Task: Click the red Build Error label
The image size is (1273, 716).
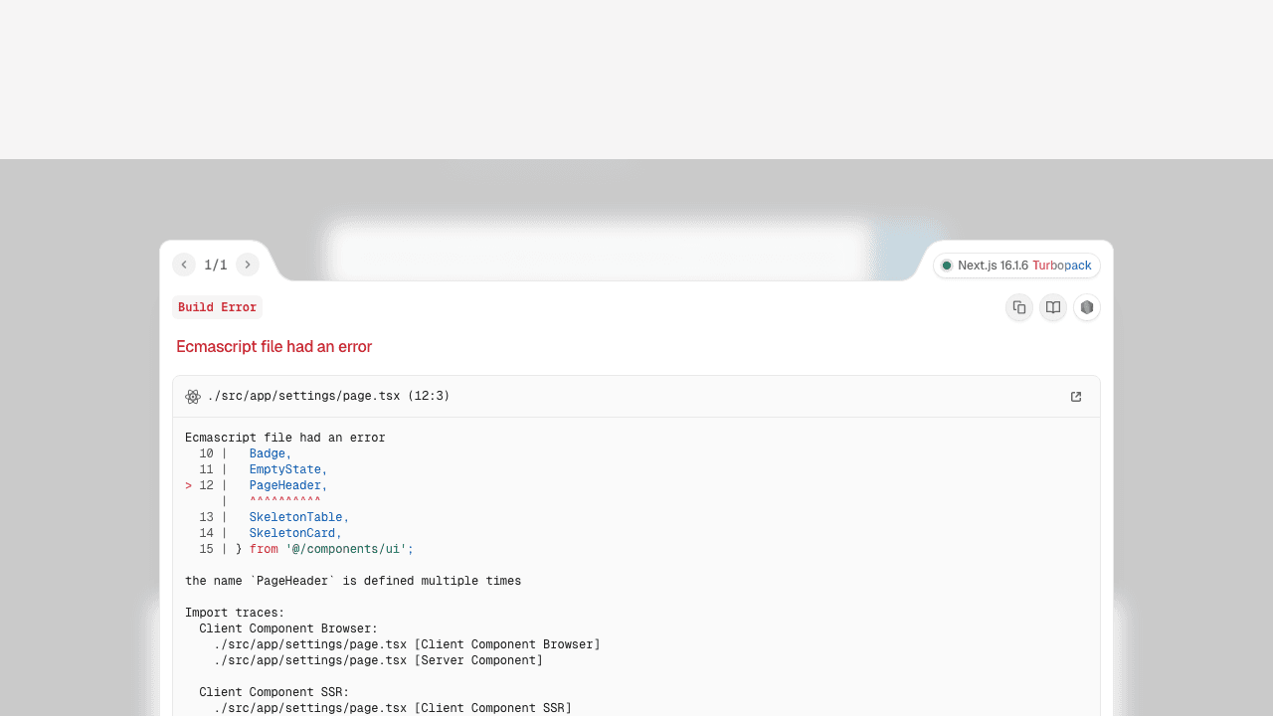Action: click(217, 307)
